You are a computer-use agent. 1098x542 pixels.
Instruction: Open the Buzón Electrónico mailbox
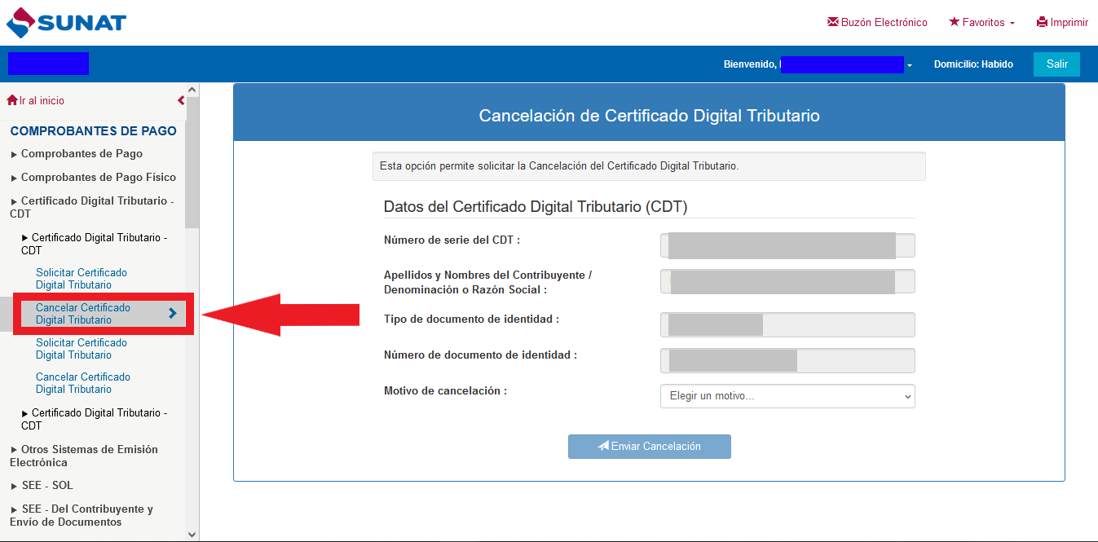click(877, 23)
